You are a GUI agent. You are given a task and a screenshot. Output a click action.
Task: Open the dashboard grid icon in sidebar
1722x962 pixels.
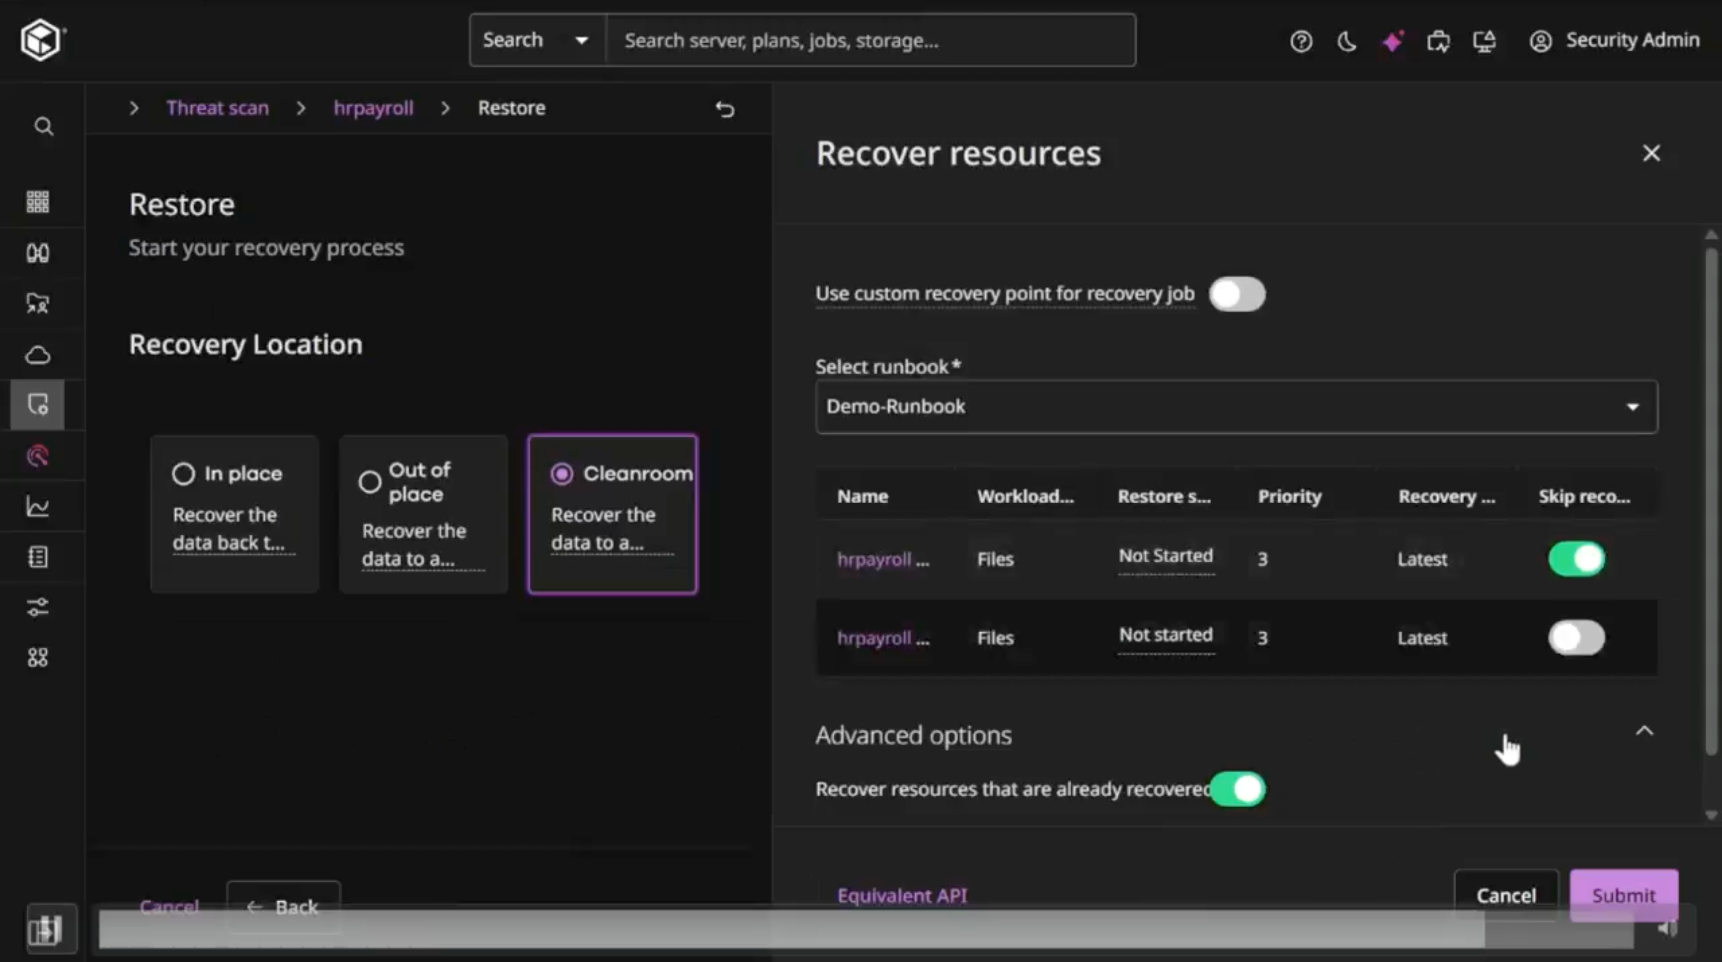(38, 201)
